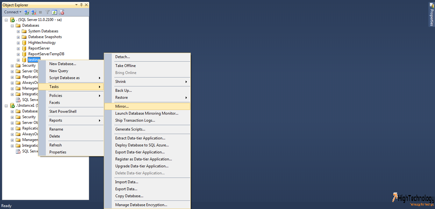Choose New Database... from the context menu
This screenshot has width=435, height=209.
71,64
